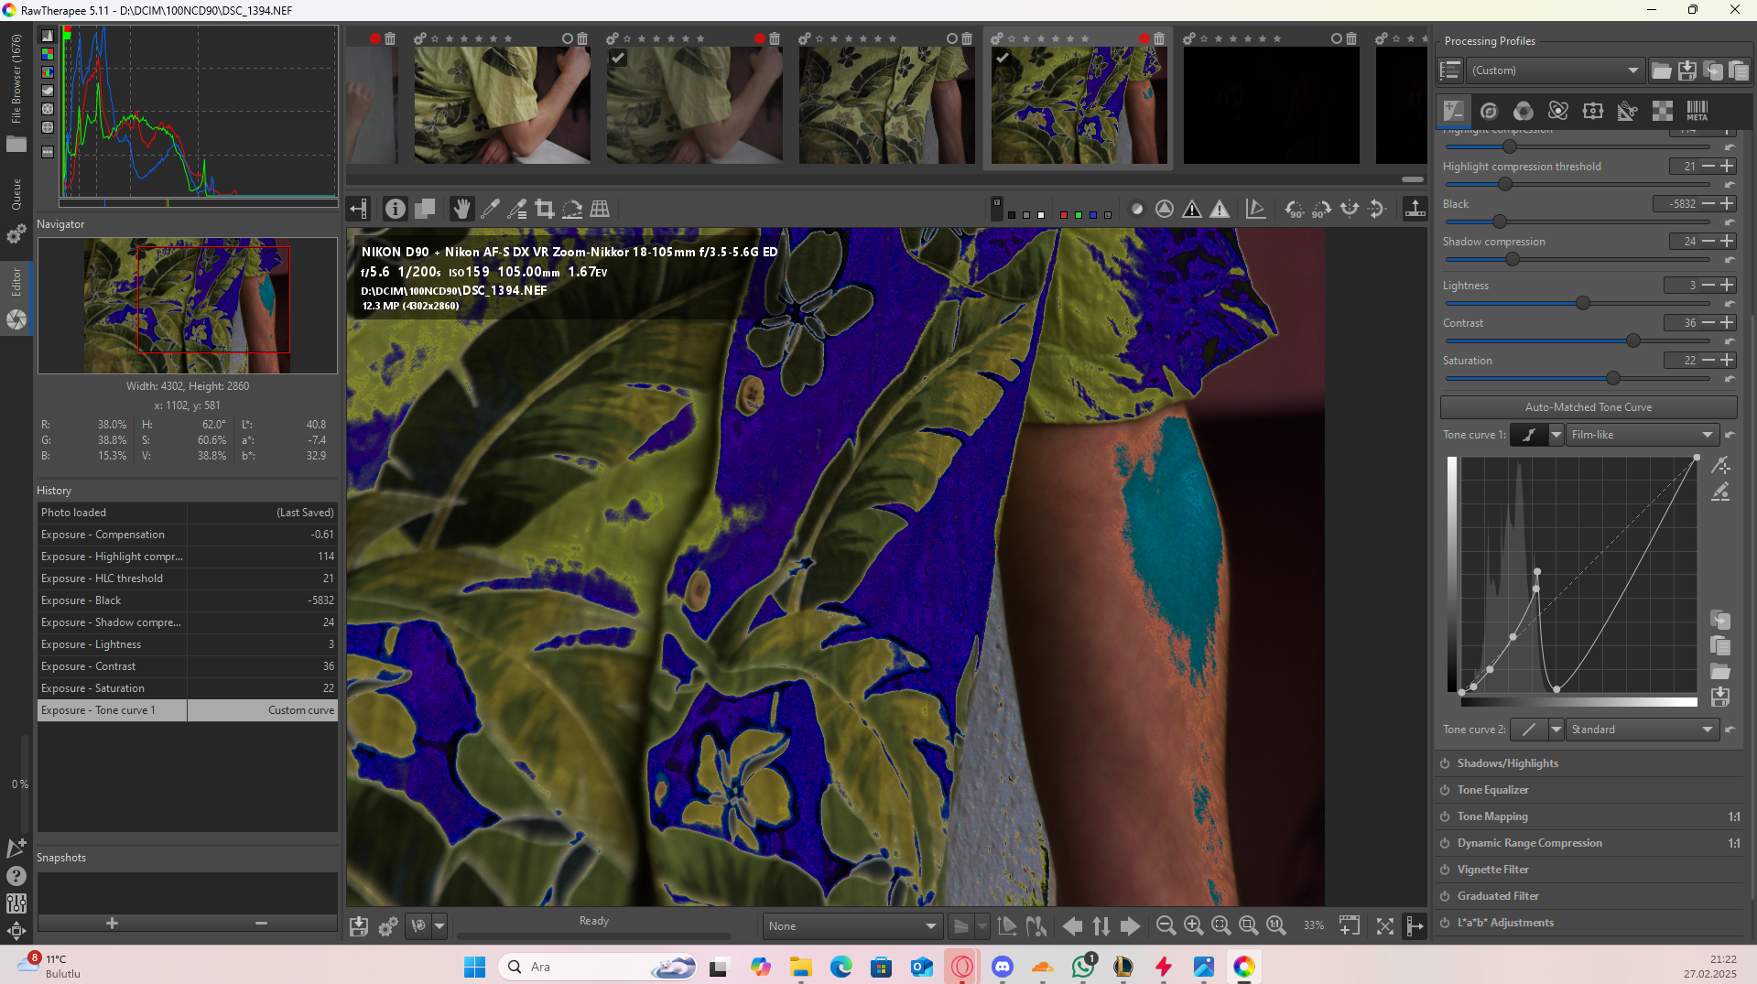Screen dimensions: 1757x984
Task: Save the current image icon
Action: click(359, 926)
